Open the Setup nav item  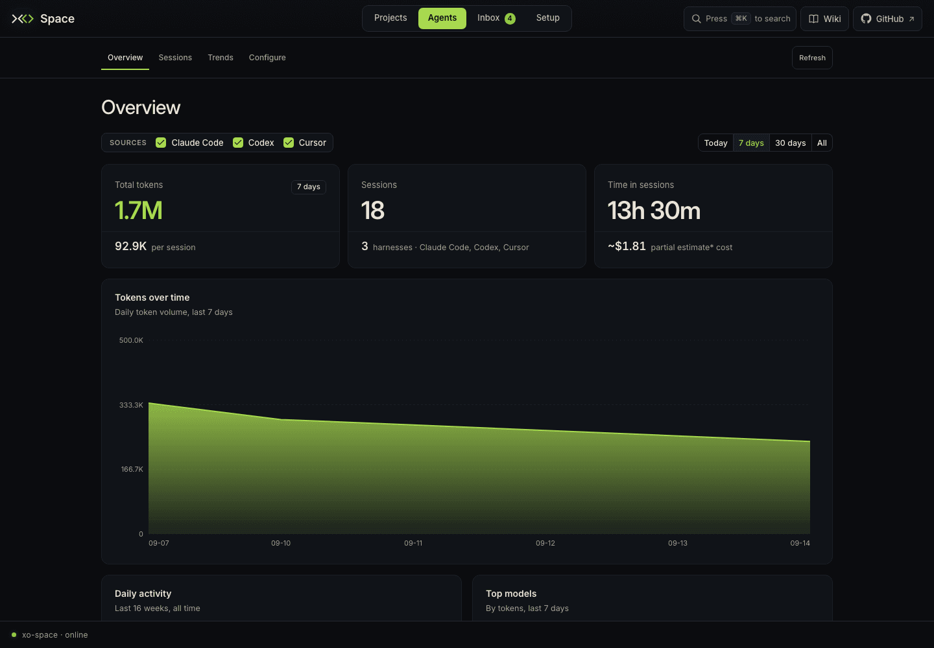(x=548, y=18)
